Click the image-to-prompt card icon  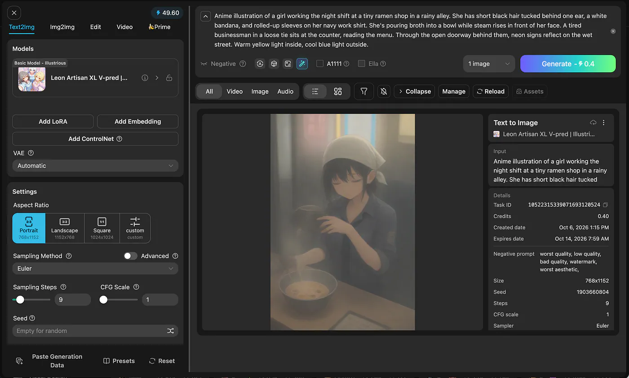pyautogui.click(x=288, y=64)
